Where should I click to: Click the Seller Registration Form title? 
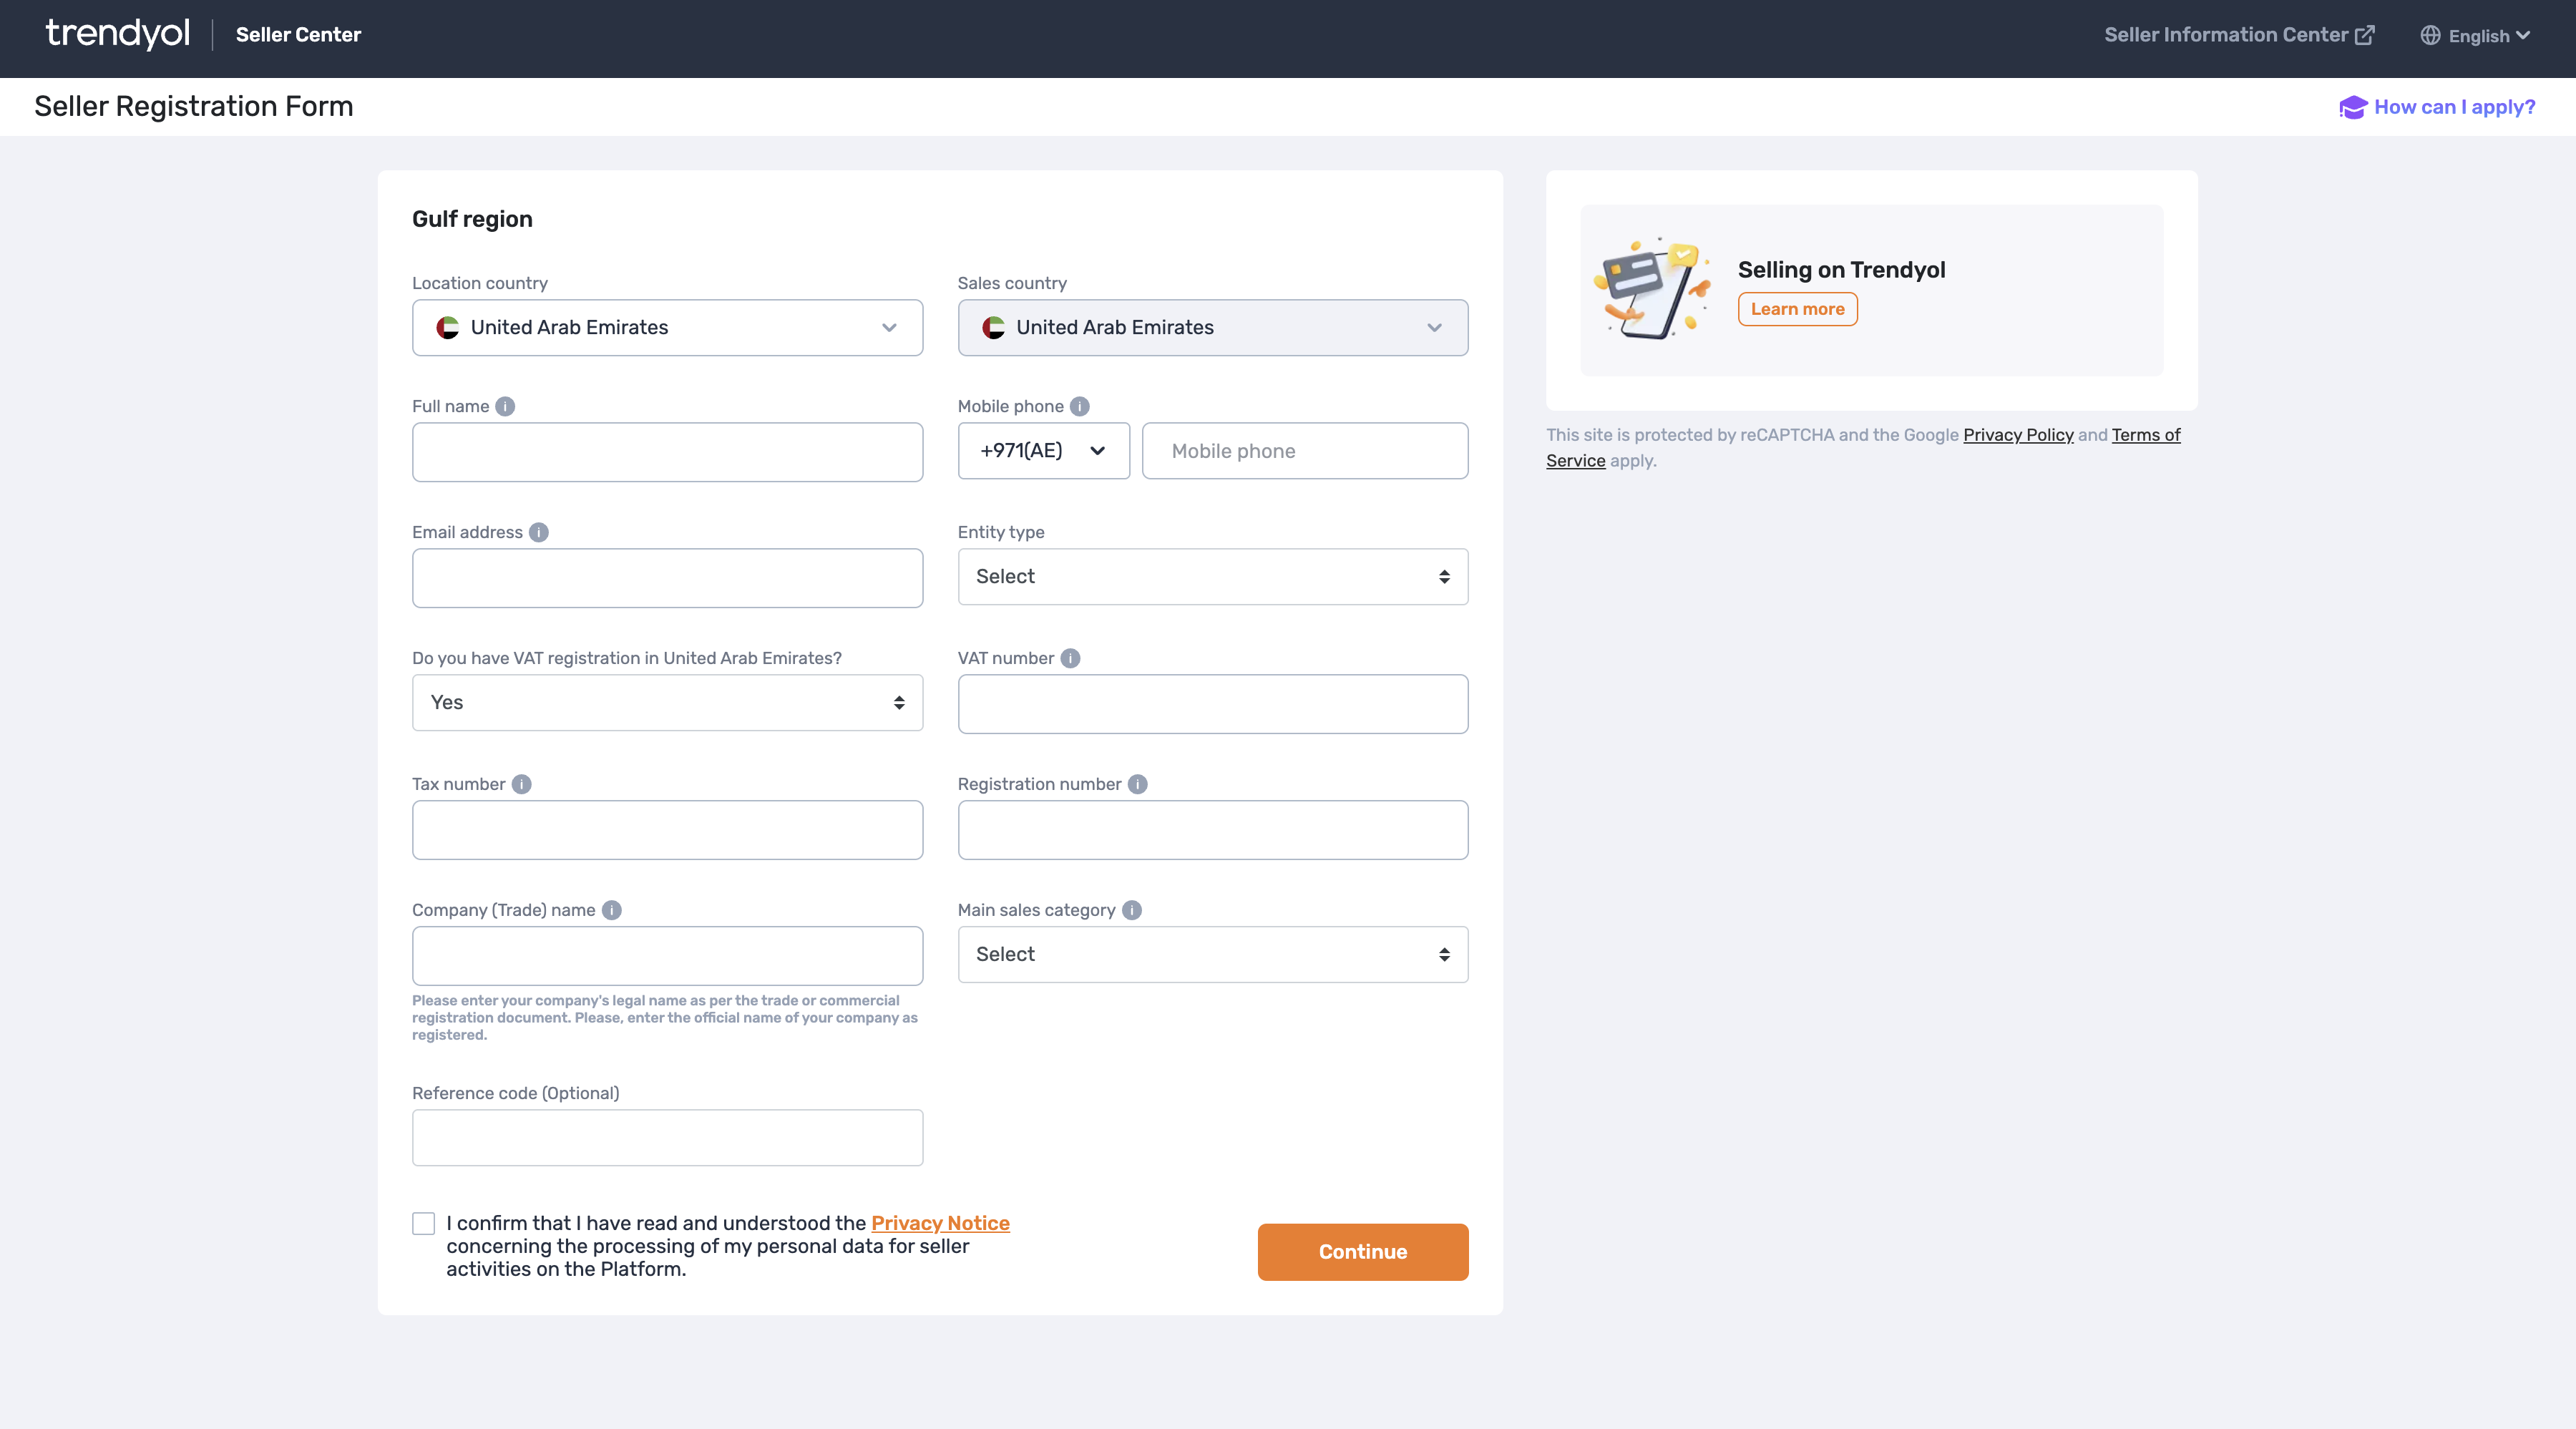[x=193, y=106]
